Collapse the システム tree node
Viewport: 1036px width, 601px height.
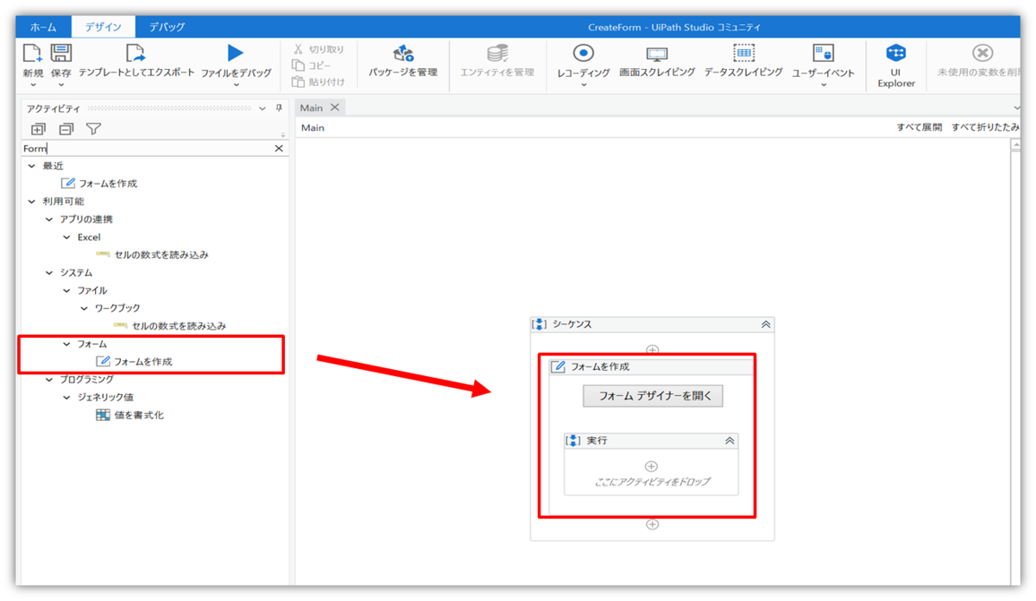coord(49,272)
